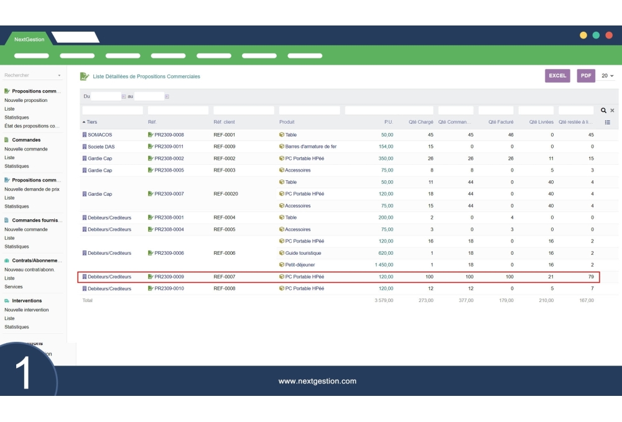
Task: Click the search magnifier icon in filter row
Action: click(x=603, y=111)
